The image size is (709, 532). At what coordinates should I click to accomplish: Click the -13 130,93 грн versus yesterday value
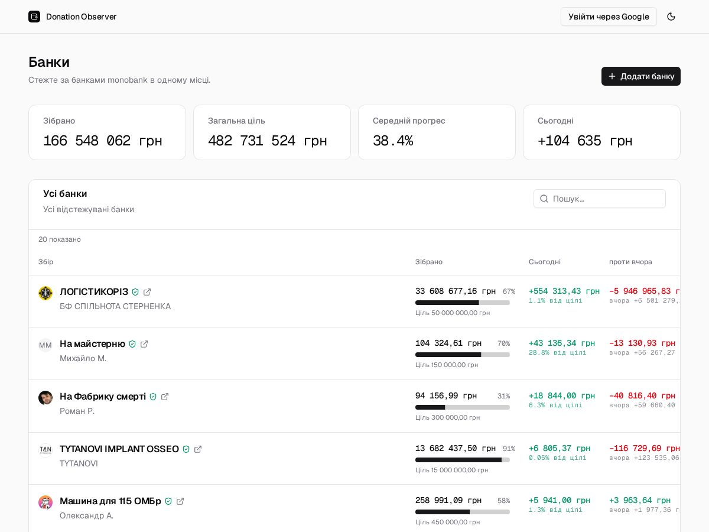point(642,343)
